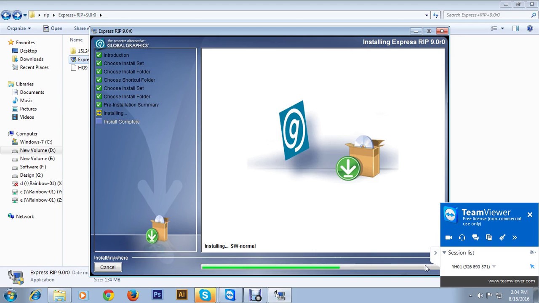The height and width of the screenshot is (303, 539).
Task: Click the blue remote pointer icon beside YH01
Action: (532, 266)
